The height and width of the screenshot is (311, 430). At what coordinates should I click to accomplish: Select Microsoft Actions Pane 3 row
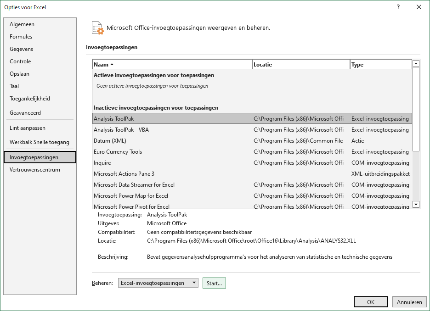(x=252, y=173)
